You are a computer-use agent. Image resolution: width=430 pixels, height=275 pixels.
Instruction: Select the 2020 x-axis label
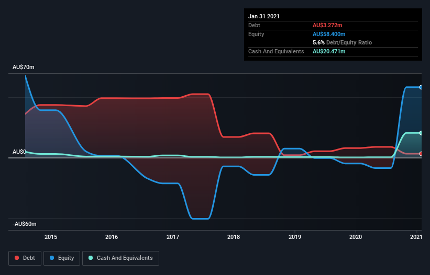pos(356,237)
